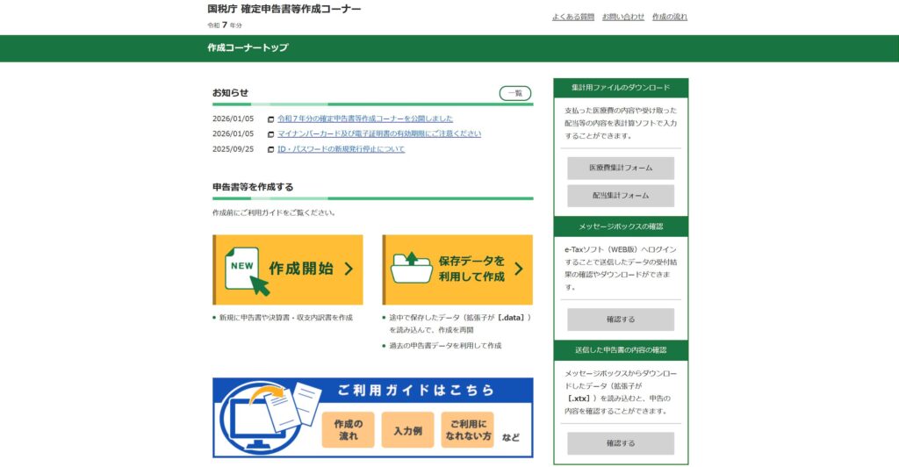The image size is (899, 467).
Task: Click the icon beside ID・パスワード notice
Action: pos(271,149)
